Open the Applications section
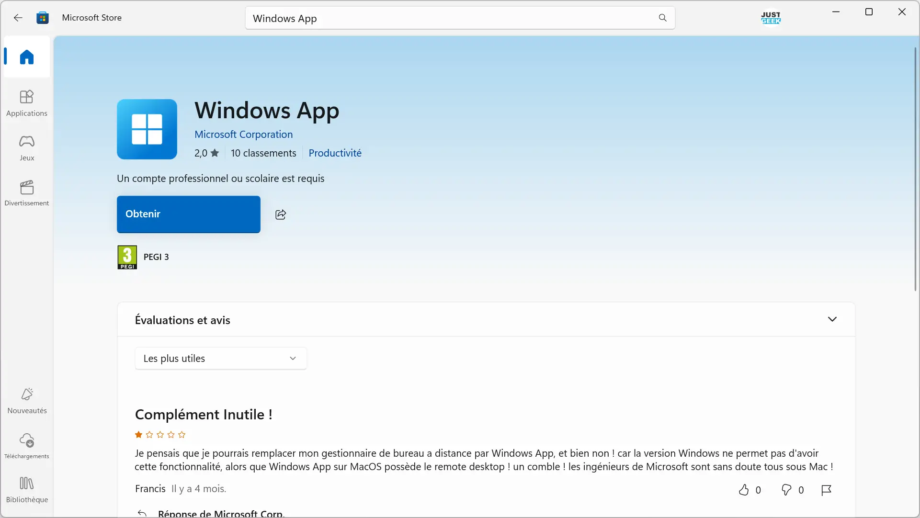Image resolution: width=920 pixels, height=518 pixels. [x=27, y=103]
